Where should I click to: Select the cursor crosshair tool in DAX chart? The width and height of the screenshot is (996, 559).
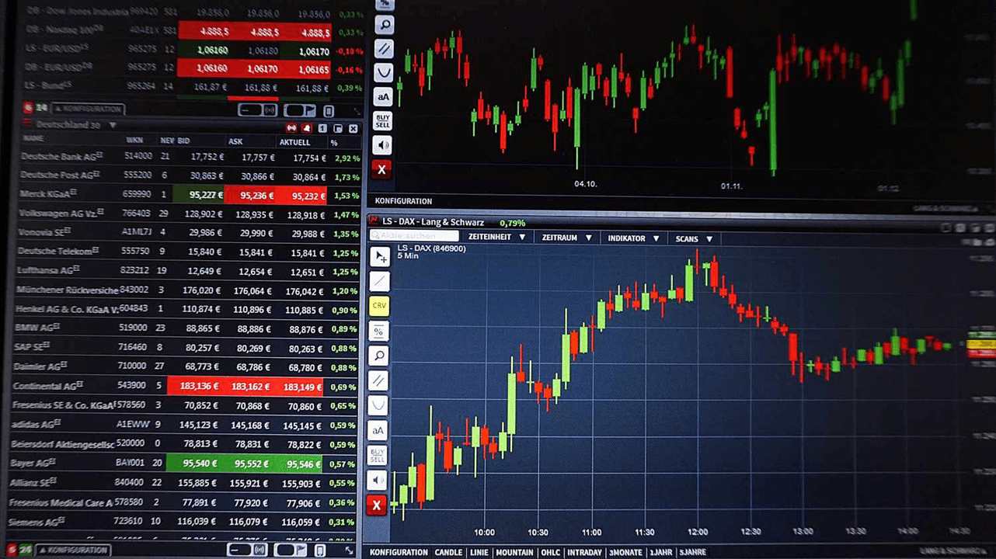pos(379,256)
